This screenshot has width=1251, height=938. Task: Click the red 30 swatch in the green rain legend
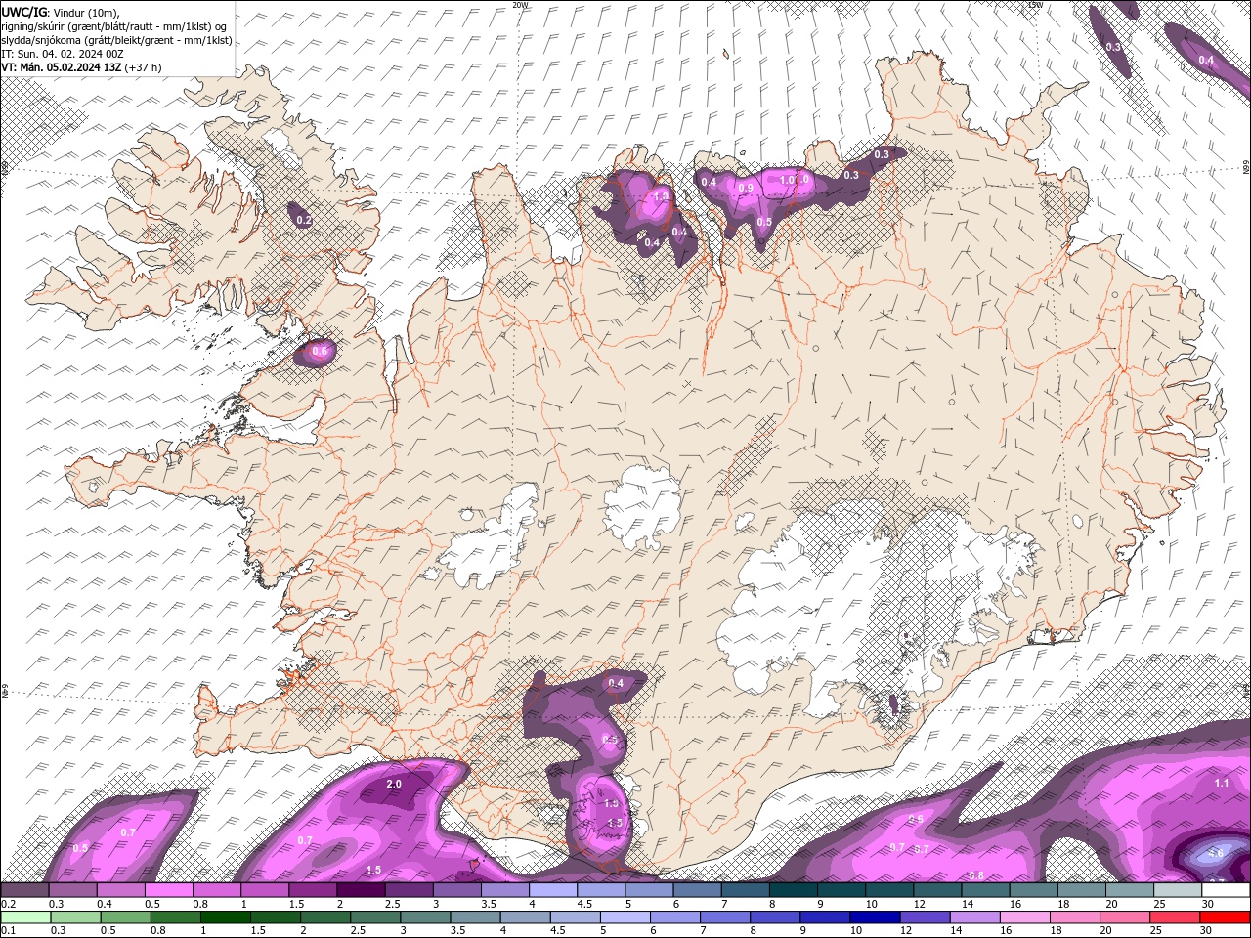point(1225,917)
